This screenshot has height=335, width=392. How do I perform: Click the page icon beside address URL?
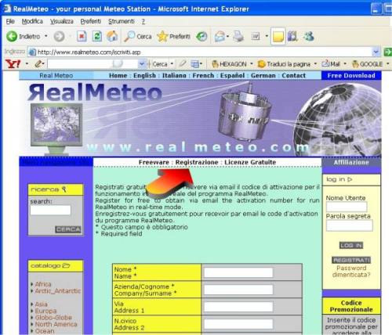coord(32,52)
